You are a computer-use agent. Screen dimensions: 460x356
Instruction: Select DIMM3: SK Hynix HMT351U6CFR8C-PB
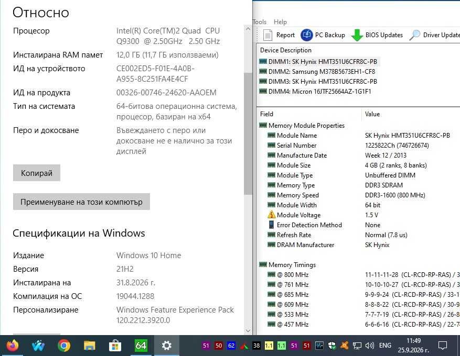click(318, 81)
